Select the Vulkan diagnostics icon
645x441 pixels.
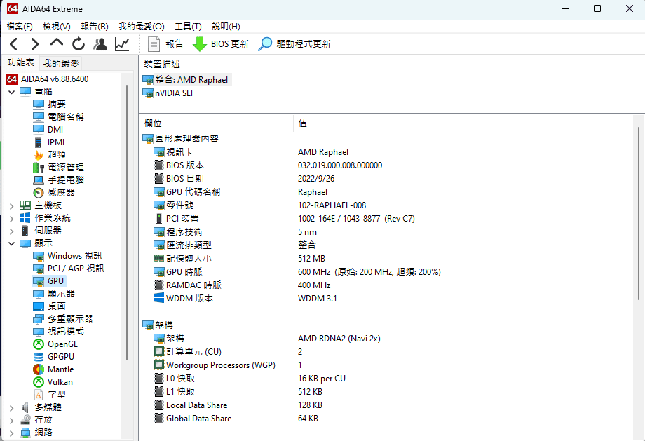point(38,381)
